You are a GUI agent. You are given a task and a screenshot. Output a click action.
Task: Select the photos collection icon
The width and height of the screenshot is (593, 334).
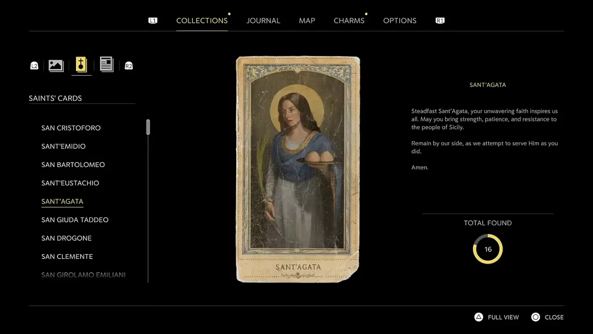tap(56, 65)
